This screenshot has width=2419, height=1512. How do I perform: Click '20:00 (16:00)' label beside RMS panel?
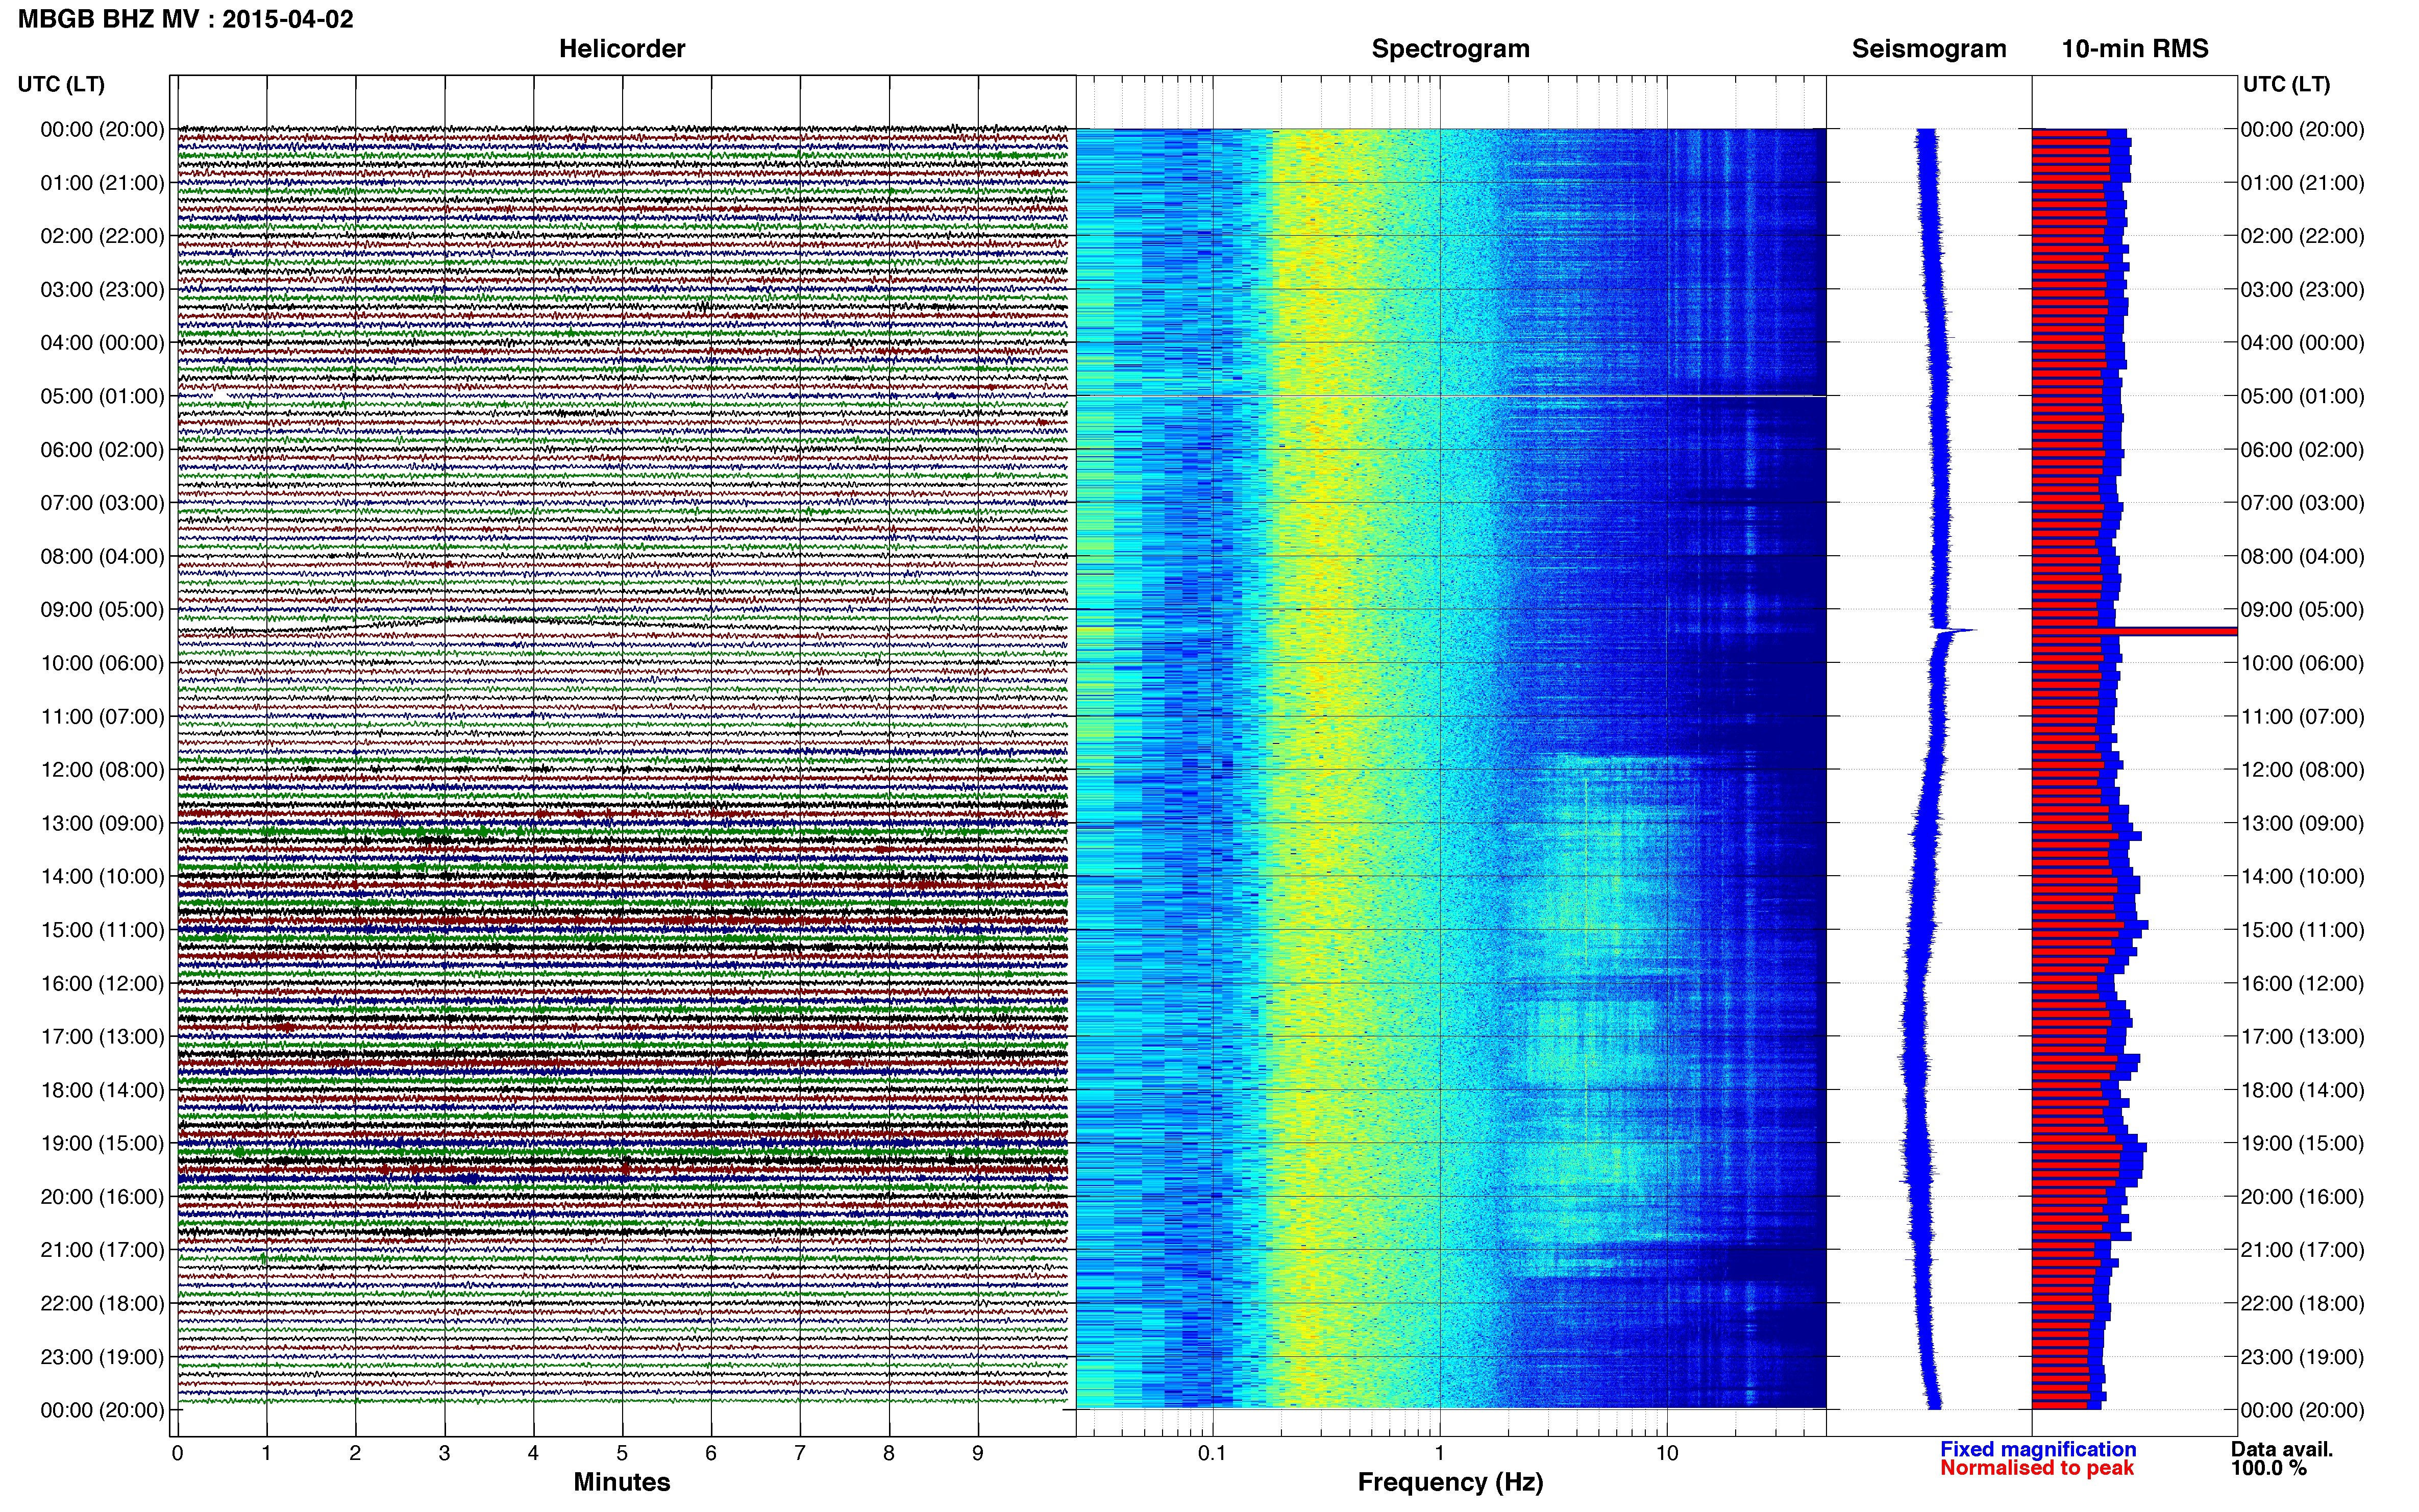point(2302,1197)
